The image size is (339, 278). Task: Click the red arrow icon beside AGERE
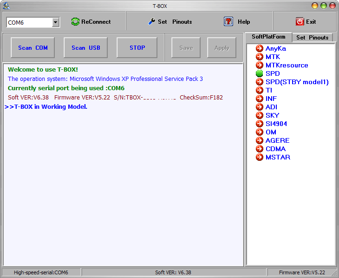tap(259, 140)
